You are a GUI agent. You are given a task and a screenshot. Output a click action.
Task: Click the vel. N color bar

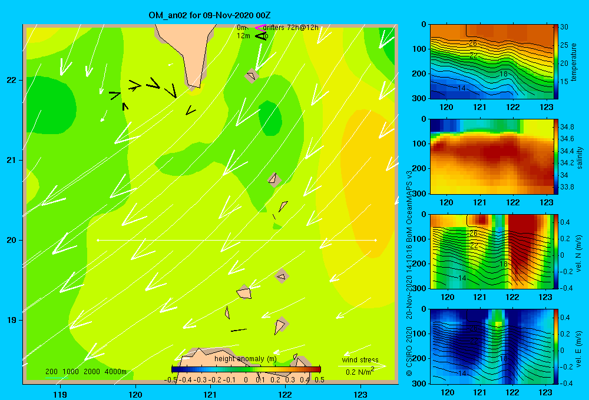[555, 251]
